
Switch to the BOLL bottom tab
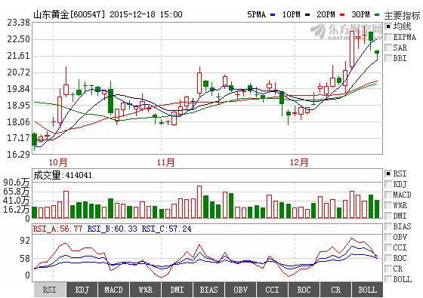click(367, 290)
